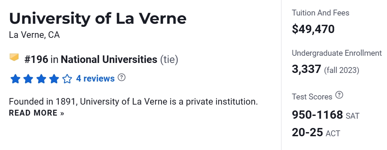Click the fourth filled rating star

click(x=54, y=79)
